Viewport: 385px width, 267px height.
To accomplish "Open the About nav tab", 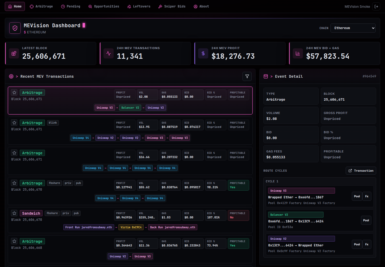I will 201,6.
